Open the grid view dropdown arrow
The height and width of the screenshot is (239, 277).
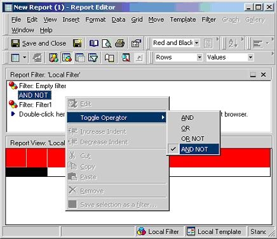pyautogui.click(x=25, y=58)
